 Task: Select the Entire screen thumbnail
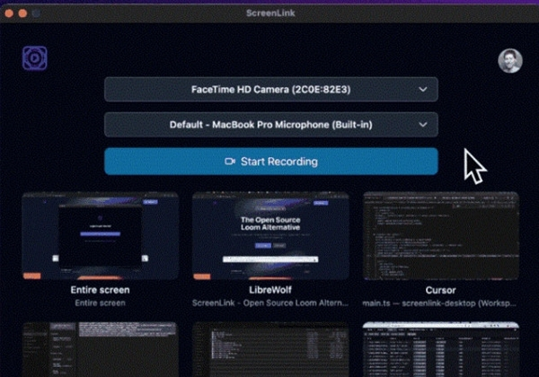pyautogui.click(x=101, y=236)
